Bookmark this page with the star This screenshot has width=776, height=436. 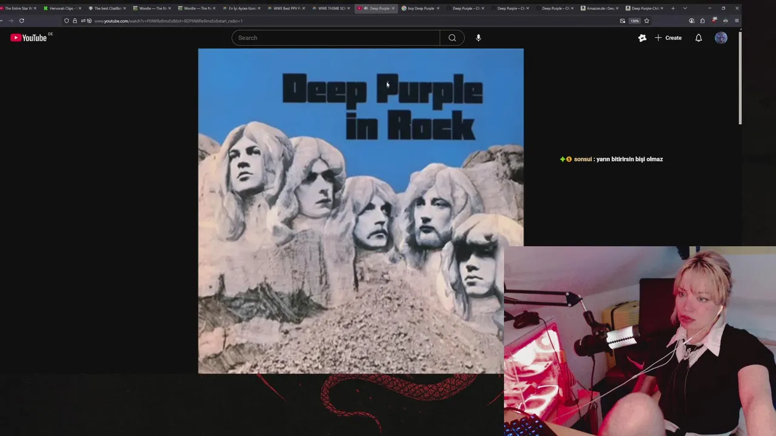pyautogui.click(x=647, y=21)
